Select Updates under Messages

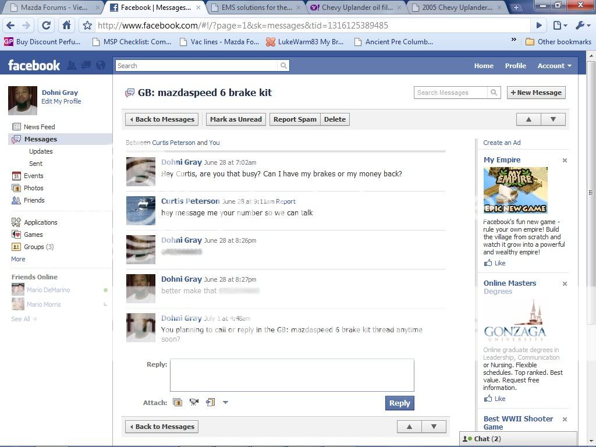click(41, 151)
